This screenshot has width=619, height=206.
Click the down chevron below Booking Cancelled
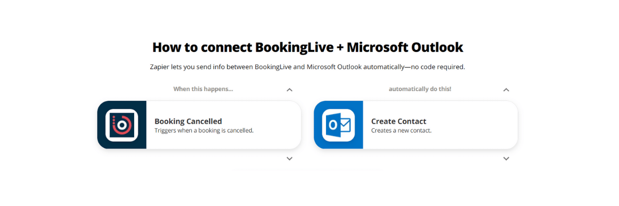(289, 159)
